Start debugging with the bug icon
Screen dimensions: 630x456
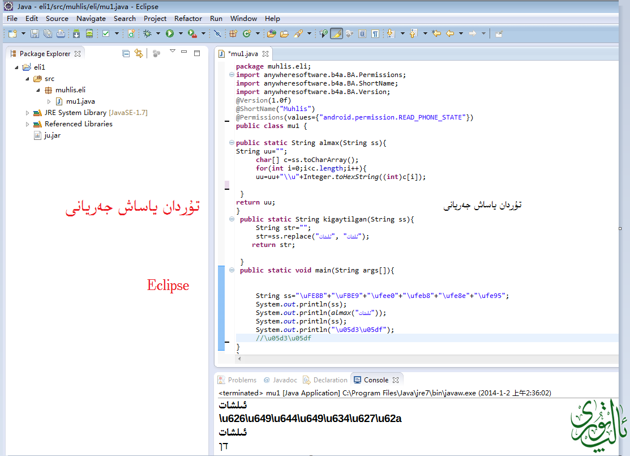148,34
